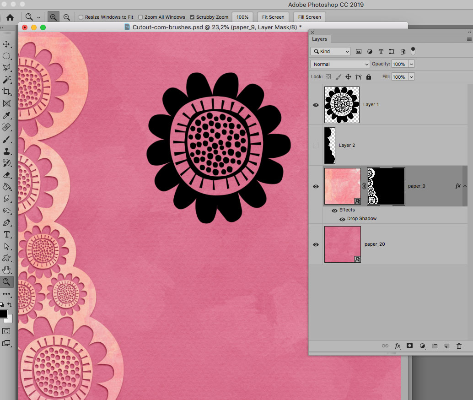Screen dimensions: 473x400
Task: Open the Opacity slider dropdown
Action: pyautogui.click(x=411, y=64)
